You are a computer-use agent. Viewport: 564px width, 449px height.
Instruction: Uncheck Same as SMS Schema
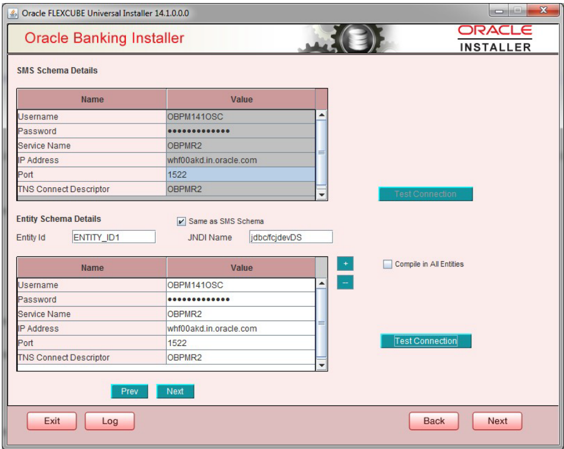[x=181, y=221]
